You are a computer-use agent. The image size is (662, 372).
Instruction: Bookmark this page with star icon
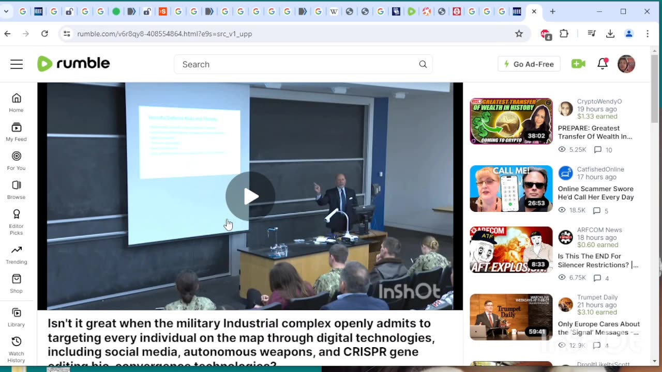[519, 34]
